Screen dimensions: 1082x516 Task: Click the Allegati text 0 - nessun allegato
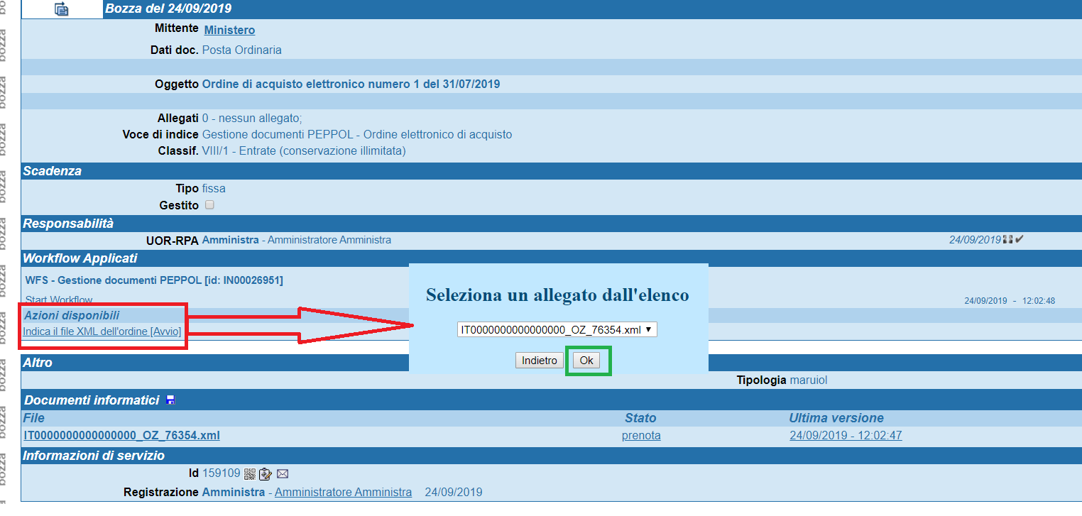(x=252, y=118)
